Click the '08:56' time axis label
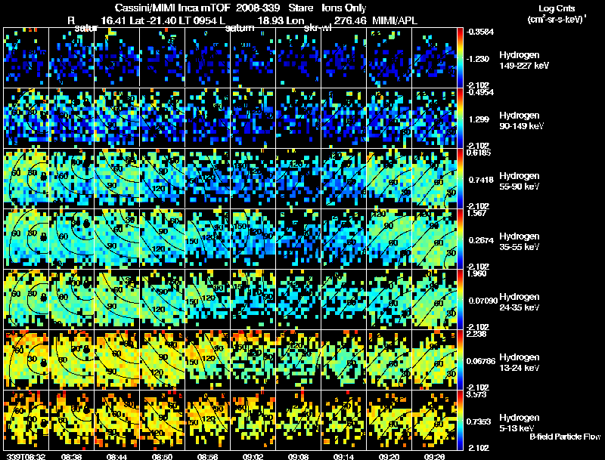Screen dimensions: 605x460 tap(207, 456)
